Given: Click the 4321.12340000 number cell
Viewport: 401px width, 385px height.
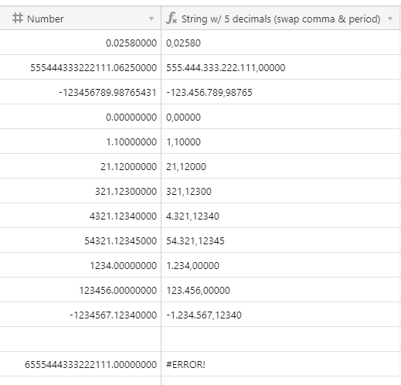Looking at the screenshot, I should [80, 216].
